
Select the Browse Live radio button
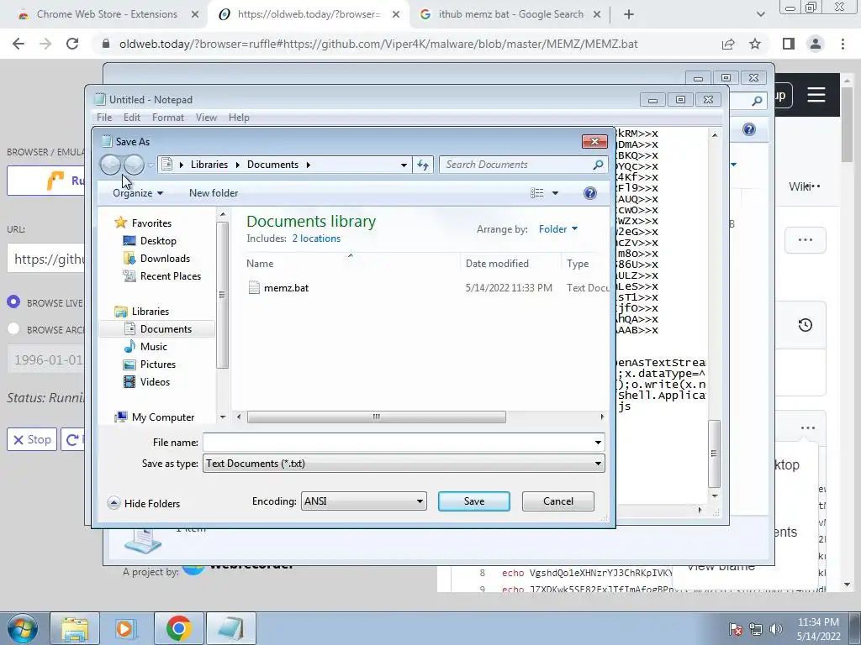point(13,302)
